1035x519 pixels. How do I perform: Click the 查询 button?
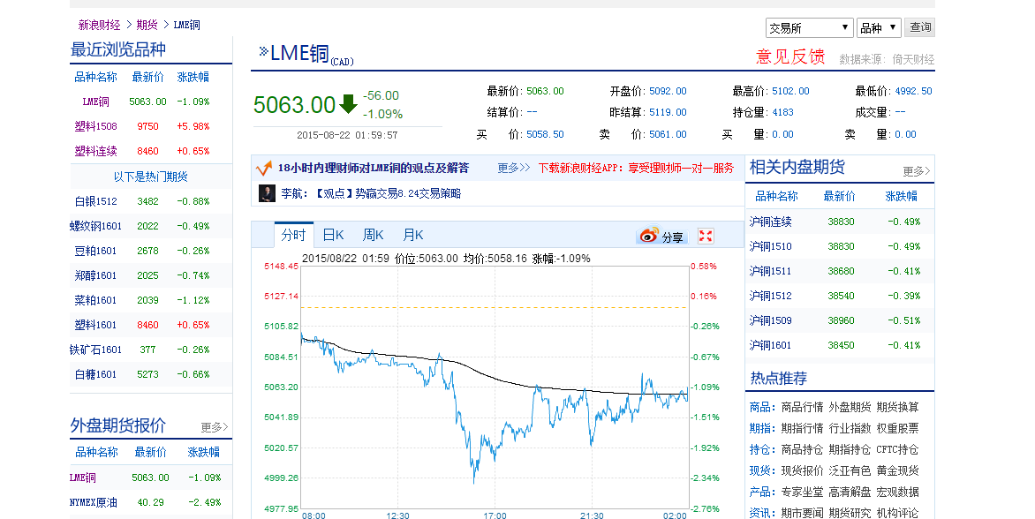pyautogui.click(x=919, y=27)
